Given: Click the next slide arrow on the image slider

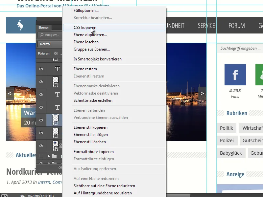Looking at the screenshot, I should pos(203,93).
